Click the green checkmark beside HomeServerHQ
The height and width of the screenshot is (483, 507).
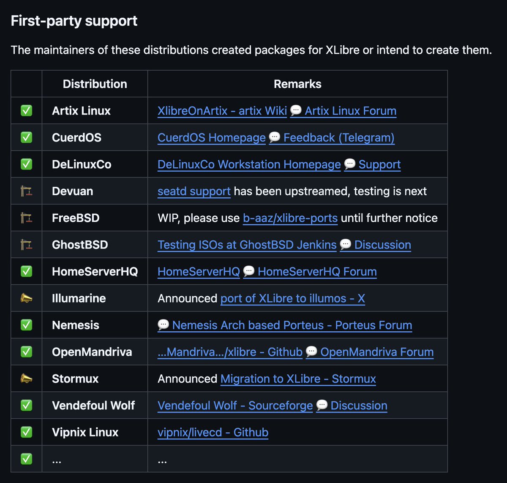point(26,271)
